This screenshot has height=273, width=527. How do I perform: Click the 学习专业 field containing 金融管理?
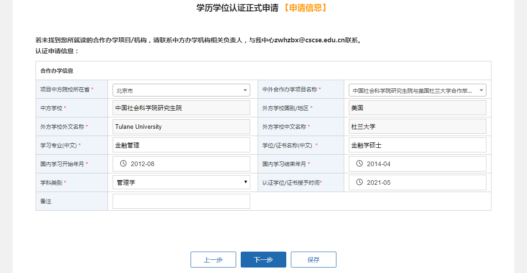coord(181,145)
